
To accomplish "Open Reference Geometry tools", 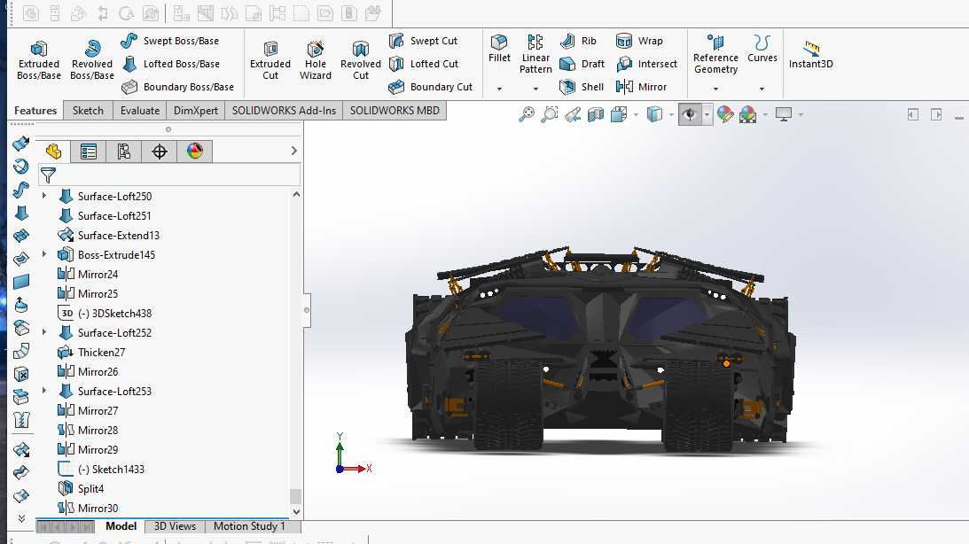I will [x=715, y=54].
